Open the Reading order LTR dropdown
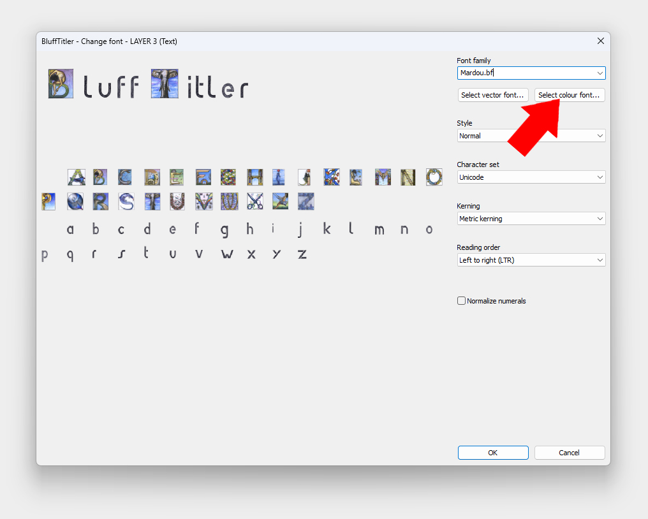This screenshot has width=648, height=519. click(531, 260)
